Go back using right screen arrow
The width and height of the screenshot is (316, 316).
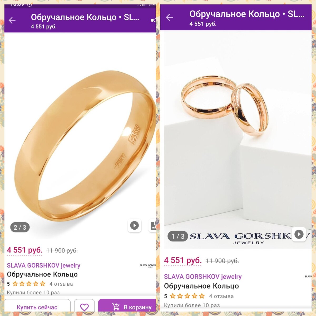click(169, 18)
